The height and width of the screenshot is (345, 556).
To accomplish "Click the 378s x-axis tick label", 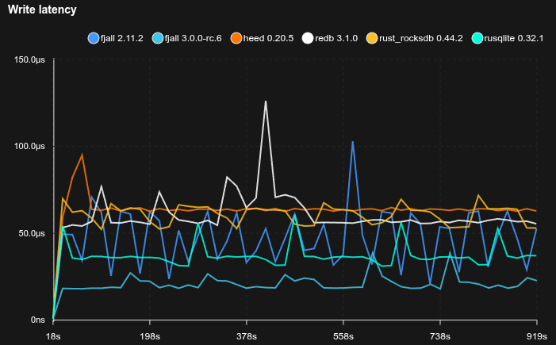I will (x=247, y=335).
